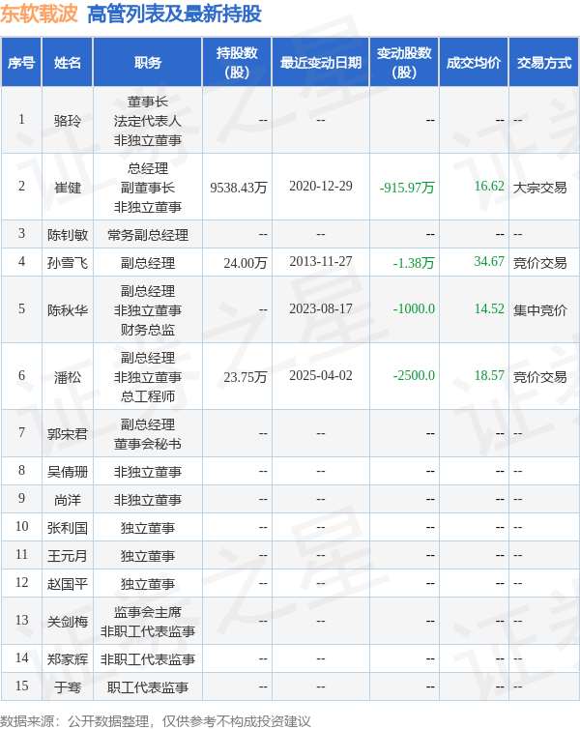Click the 监事会主席 position text
This screenshot has width=580, height=730.
148,612
